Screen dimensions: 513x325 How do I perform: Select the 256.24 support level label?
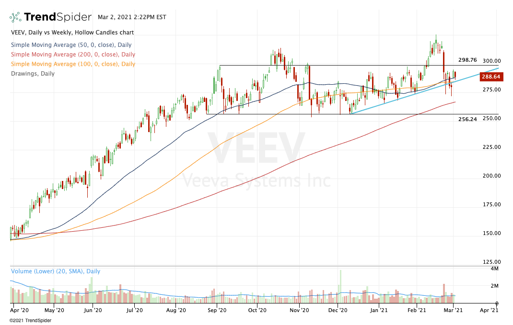(467, 119)
